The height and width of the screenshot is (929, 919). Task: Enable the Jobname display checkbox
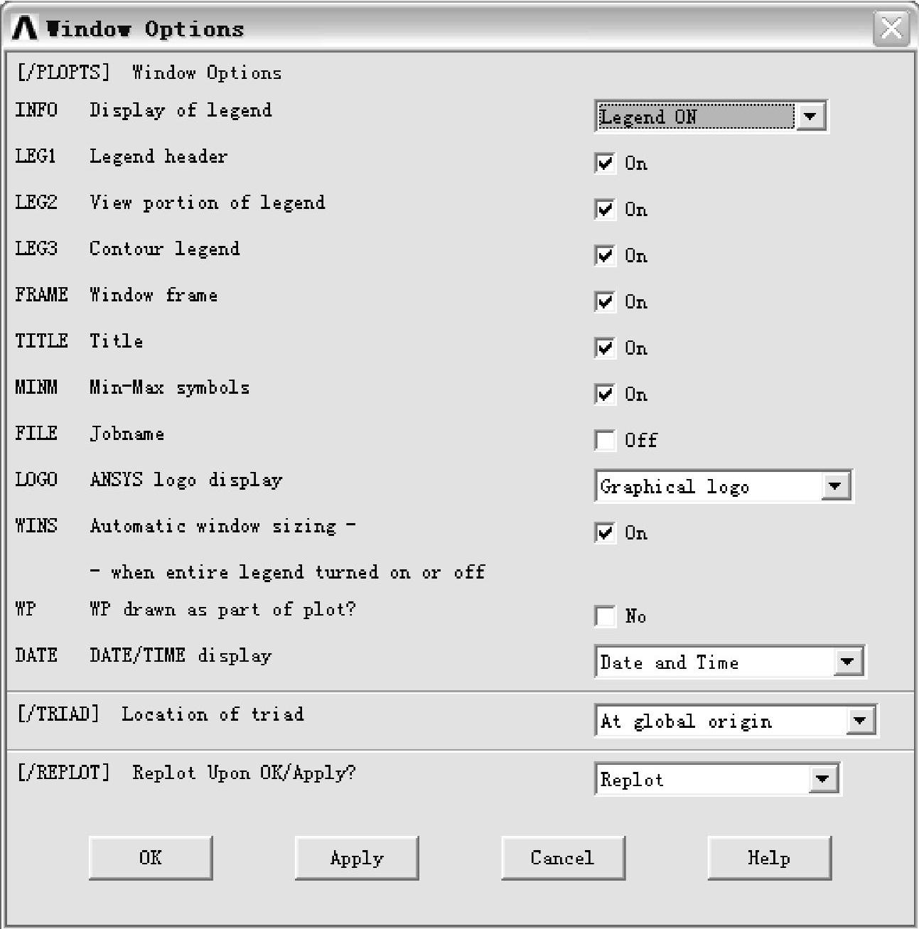tap(605, 440)
